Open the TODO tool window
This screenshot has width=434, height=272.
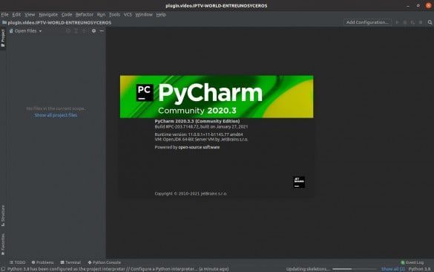(x=18, y=262)
